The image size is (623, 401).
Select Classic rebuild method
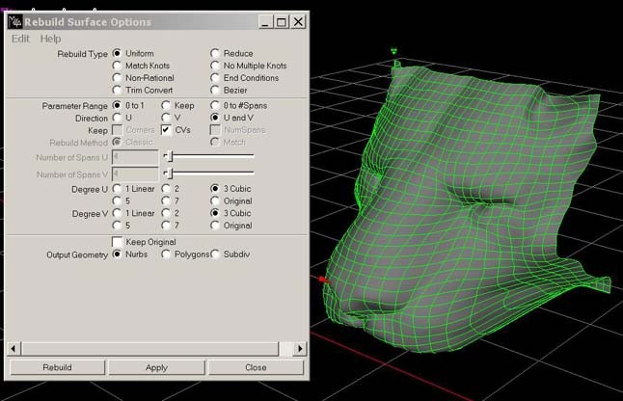pyautogui.click(x=117, y=142)
